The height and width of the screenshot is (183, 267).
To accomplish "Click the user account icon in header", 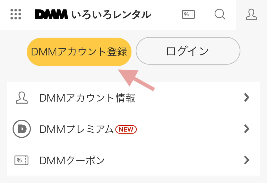I will coord(251,15).
